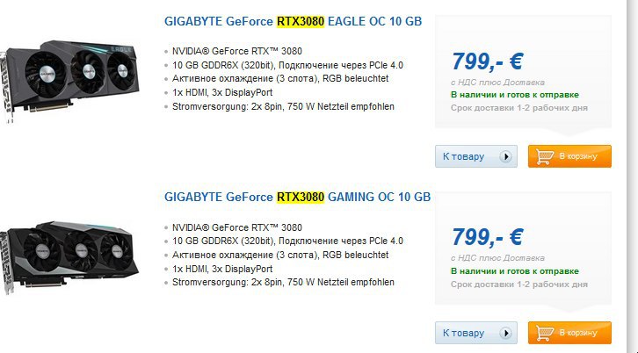Click green availability text for EAGLE OC
The width and height of the screenshot is (638, 353).
click(x=514, y=95)
